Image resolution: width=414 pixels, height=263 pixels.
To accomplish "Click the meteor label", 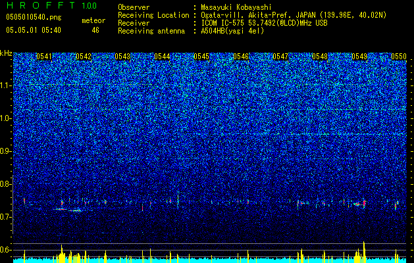I will point(93,20).
